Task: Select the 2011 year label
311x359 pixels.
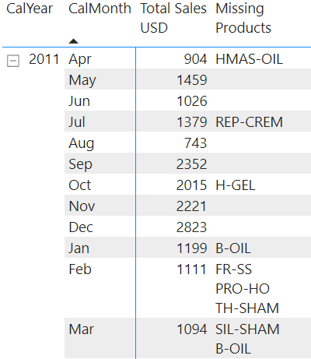Action: pyautogui.click(x=44, y=59)
